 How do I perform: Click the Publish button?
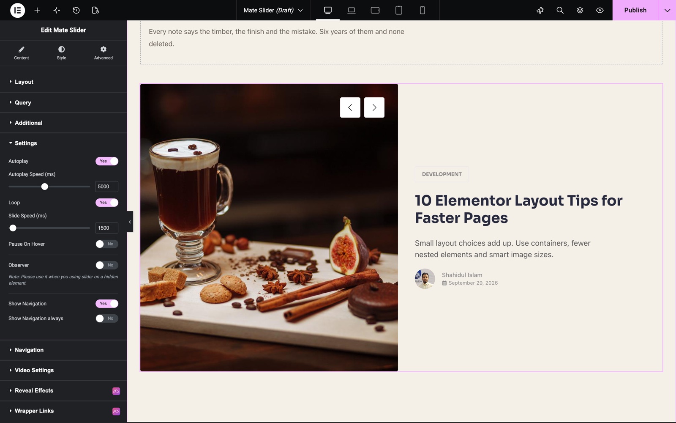pyautogui.click(x=635, y=10)
